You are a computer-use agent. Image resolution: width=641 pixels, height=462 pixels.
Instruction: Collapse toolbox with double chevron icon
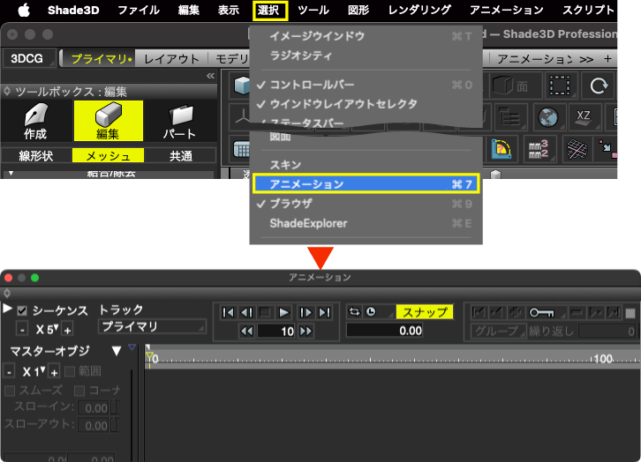(x=210, y=76)
